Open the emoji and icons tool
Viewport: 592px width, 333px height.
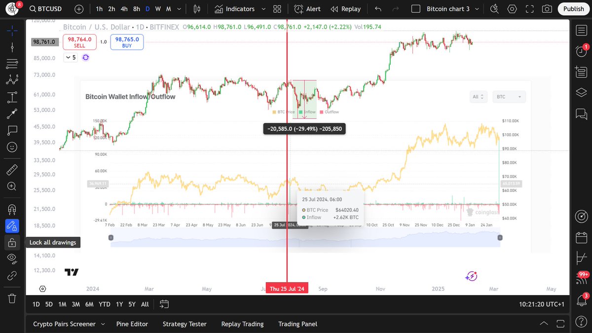coord(12,148)
